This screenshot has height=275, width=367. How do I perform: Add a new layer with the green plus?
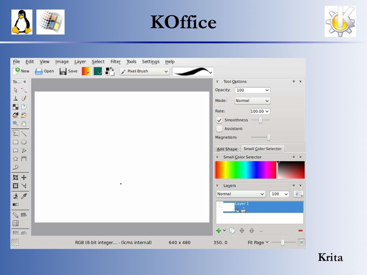tap(219, 231)
